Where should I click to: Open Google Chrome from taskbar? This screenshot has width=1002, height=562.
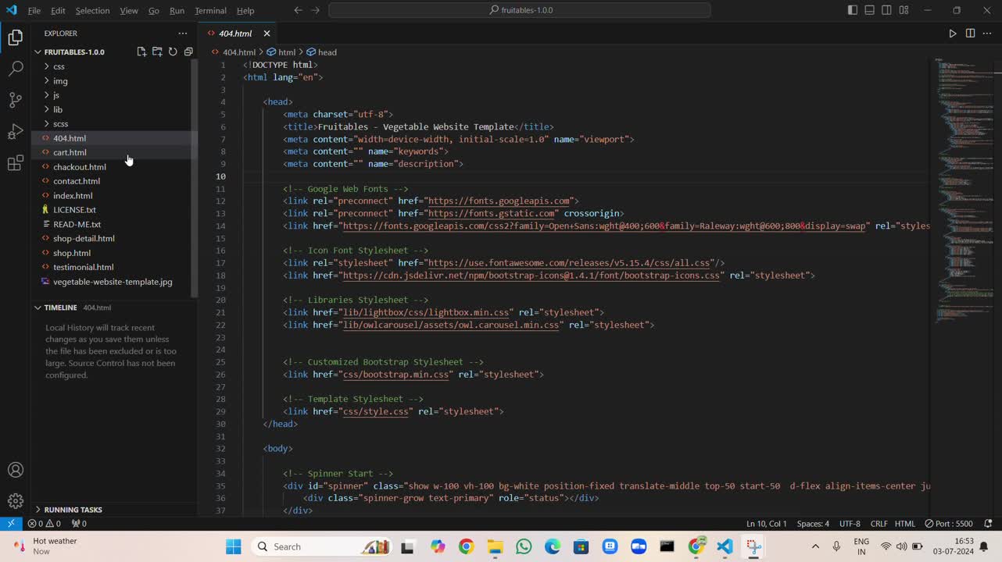(x=466, y=546)
